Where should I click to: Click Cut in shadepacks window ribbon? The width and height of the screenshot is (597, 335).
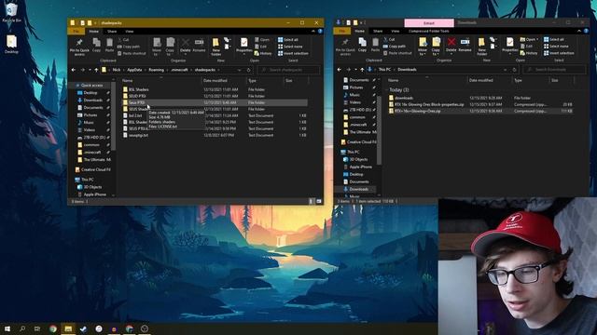pyautogui.click(x=124, y=39)
